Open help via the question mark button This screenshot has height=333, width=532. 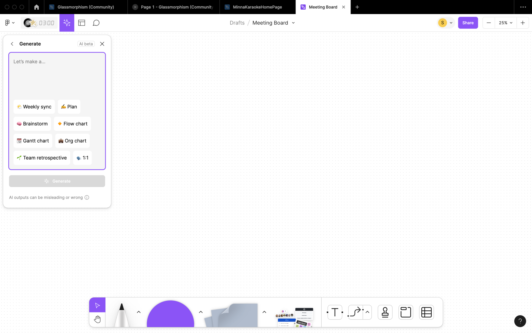click(x=520, y=321)
